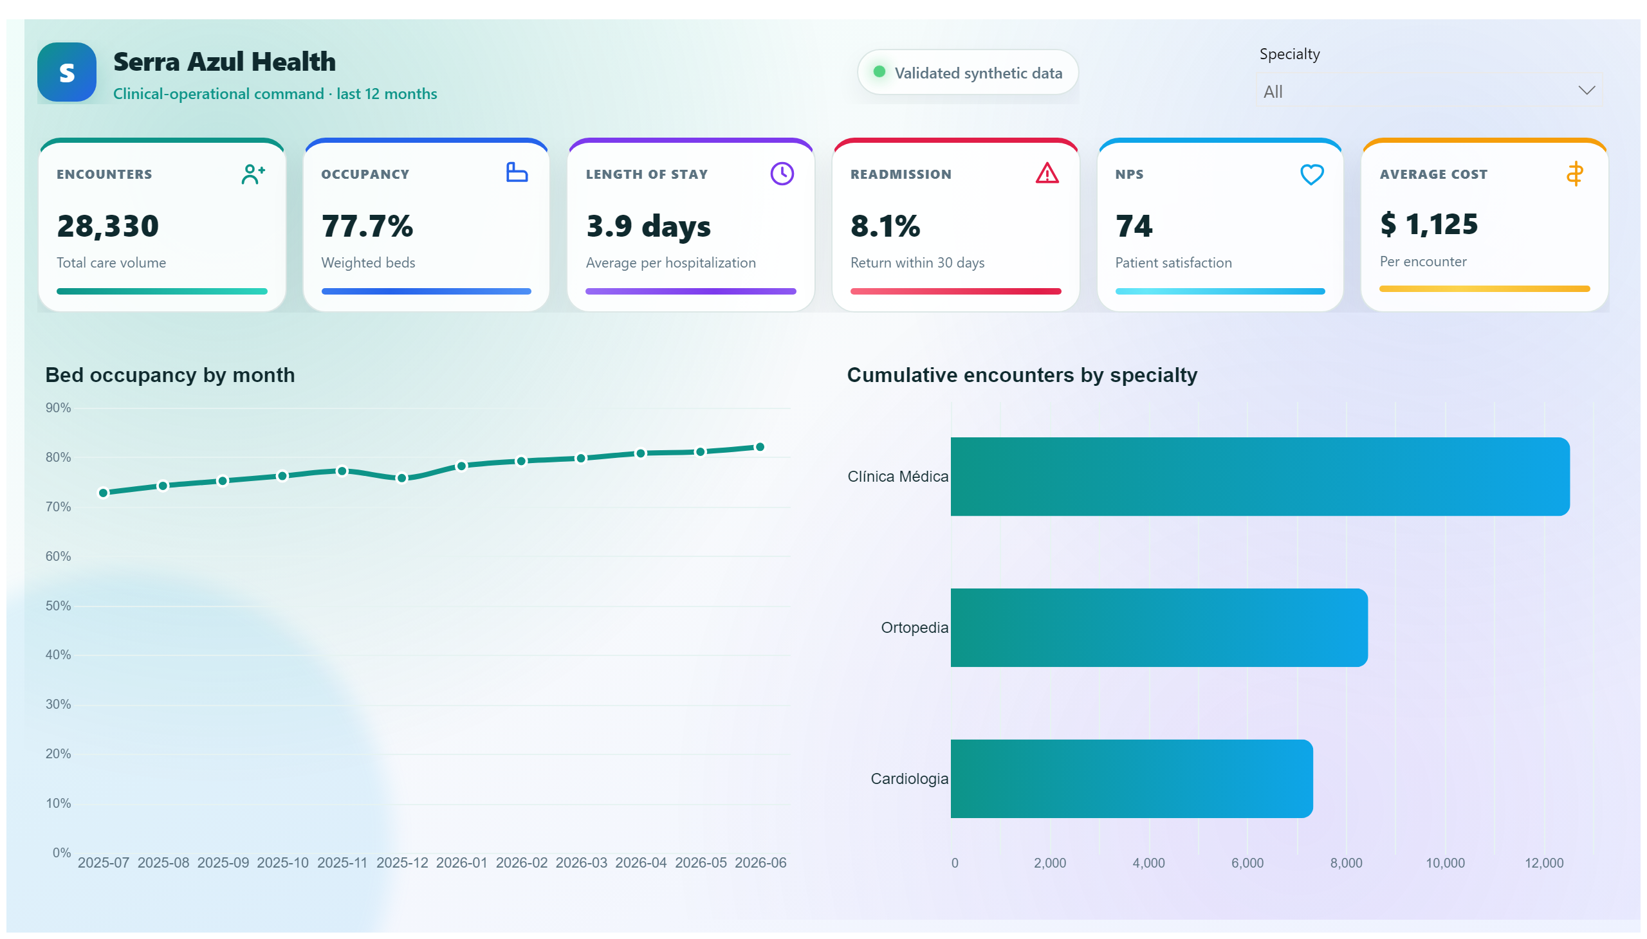Viewport: 1647px width, 939px height.
Task: Click the 8.1% readmission value
Action: (885, 226)
